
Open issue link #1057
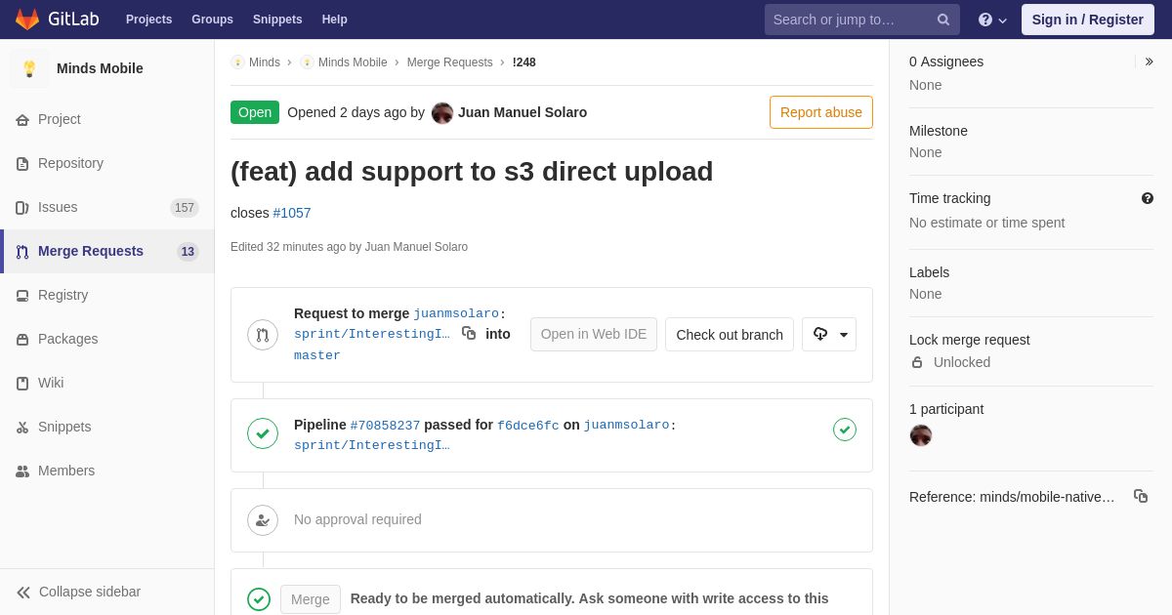(292, 213)
